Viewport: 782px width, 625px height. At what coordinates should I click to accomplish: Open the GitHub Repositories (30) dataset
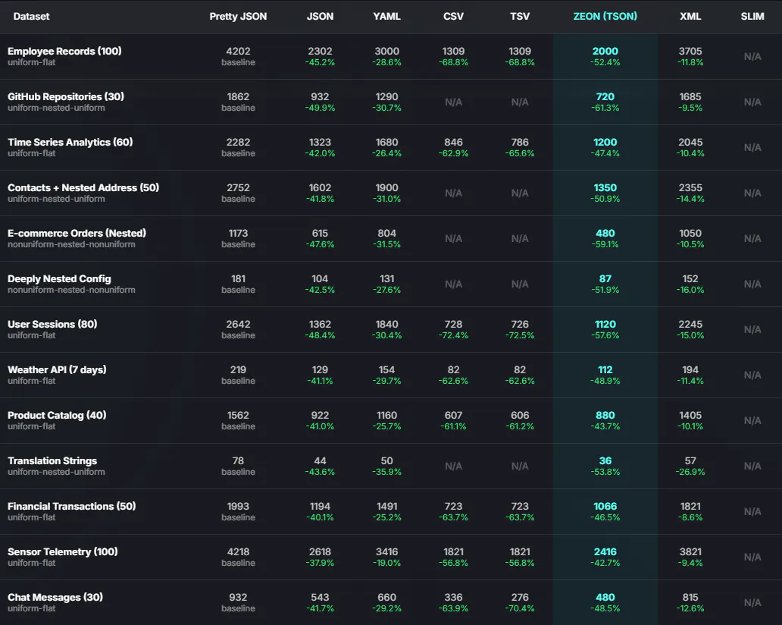coord(66,96)
